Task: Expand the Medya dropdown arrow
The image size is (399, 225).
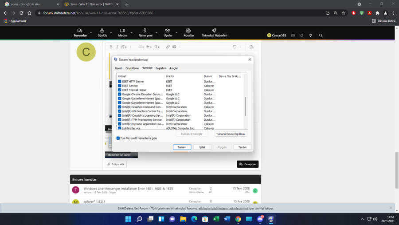Action: (x=132, y=32)
